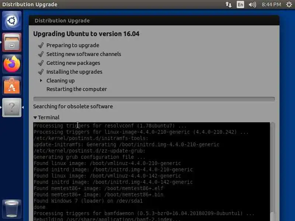Click terminal line '/etc/kernel/postinst.d/initramfs-tools:'
The width and height of the screenshot is (295, 221).
click(91, 138)
